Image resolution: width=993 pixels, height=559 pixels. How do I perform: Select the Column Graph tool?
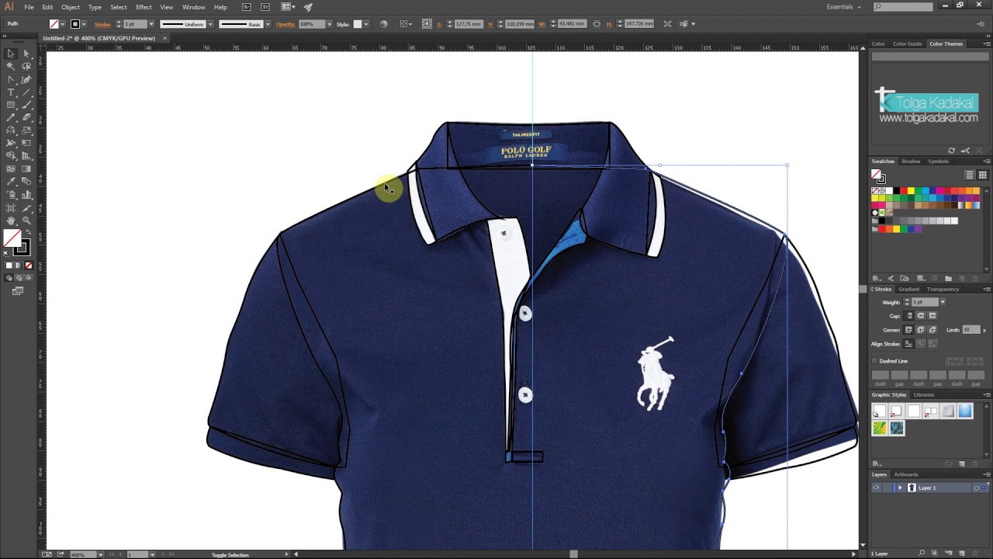(x=26, y=195)
